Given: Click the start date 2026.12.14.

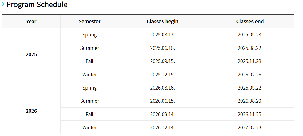Looking at the screenshot, I should click(x=162, y=127).
